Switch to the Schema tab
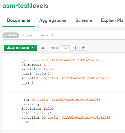Viewport: 125px width, 133px height. (84, 20)
